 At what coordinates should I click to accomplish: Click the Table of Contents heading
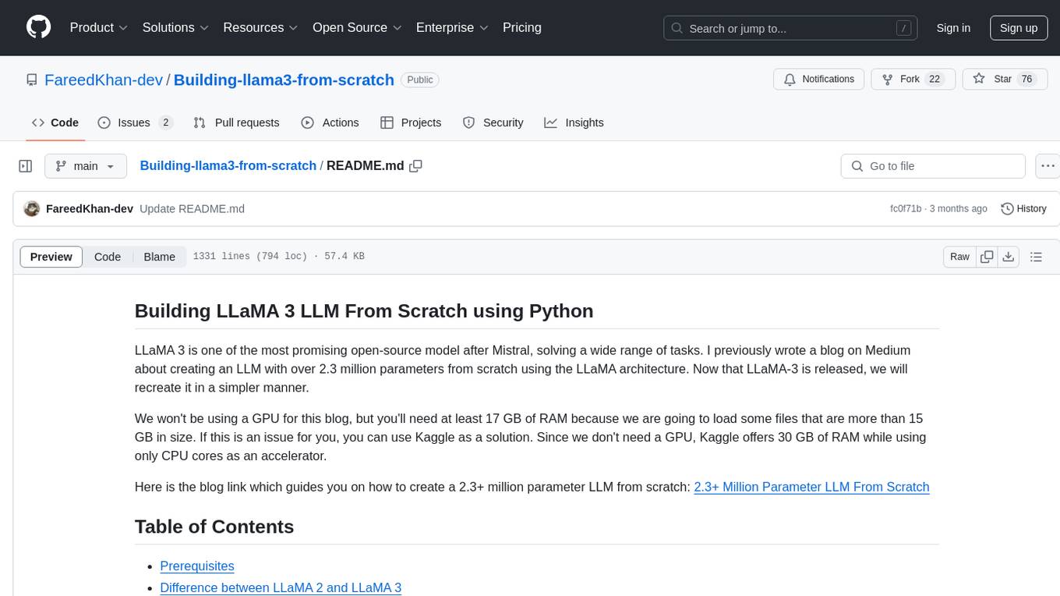point(214,527)
